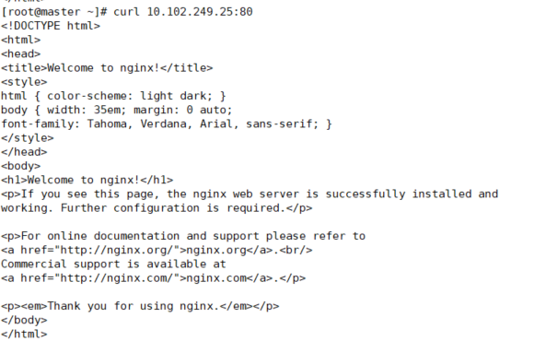Click the 'If you see this page' line

249,194
